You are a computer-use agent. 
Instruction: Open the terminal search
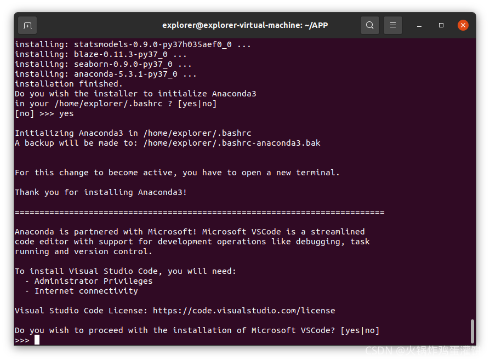click(369, 25)
